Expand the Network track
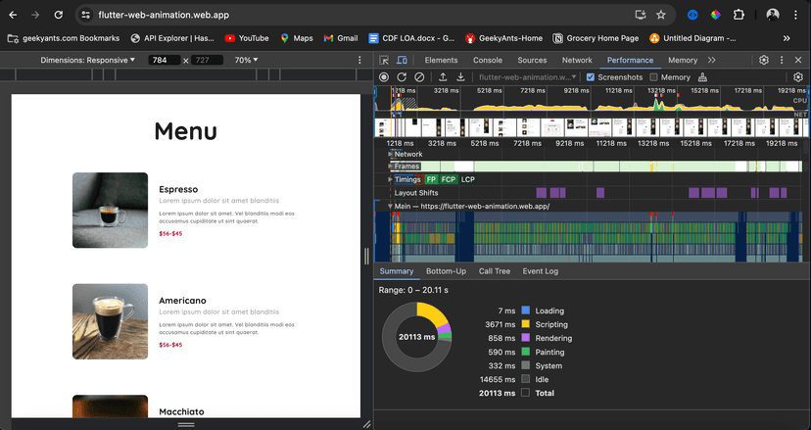Image resolution: width=811 pixels, height=430 pixels. pos(391,154)
